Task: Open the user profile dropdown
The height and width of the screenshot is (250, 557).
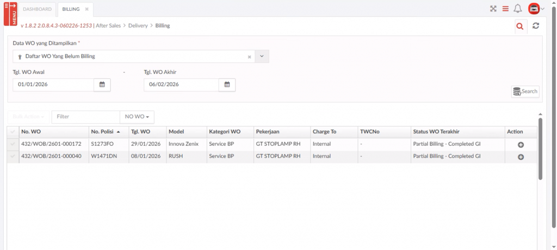Action: (x=536, y=9)
